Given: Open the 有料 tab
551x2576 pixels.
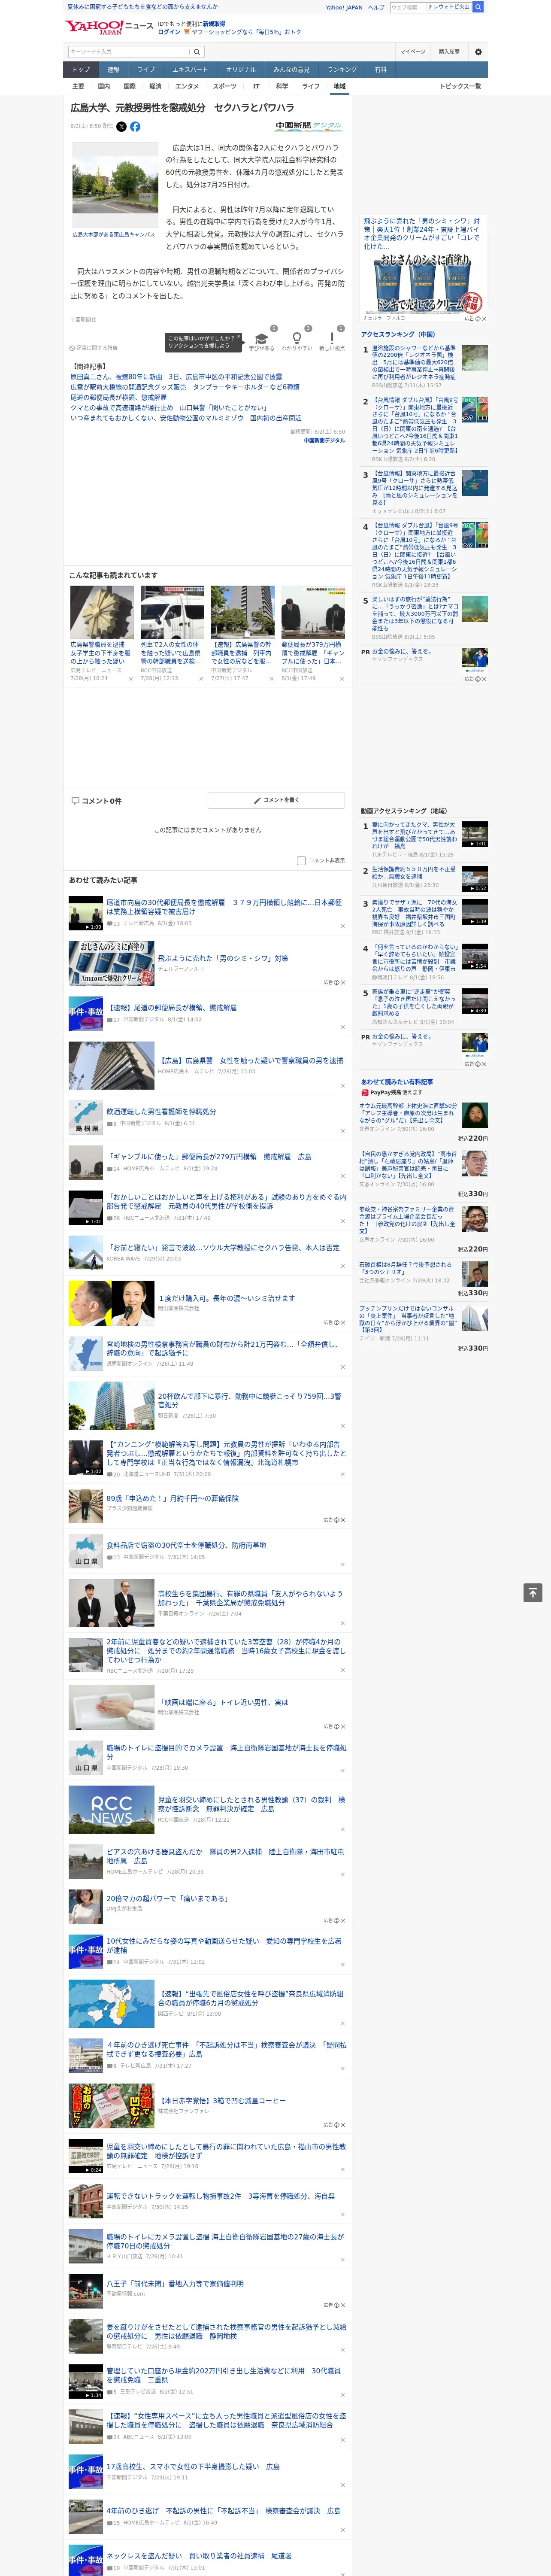Looking at the screenshot, I should point(380,70).
